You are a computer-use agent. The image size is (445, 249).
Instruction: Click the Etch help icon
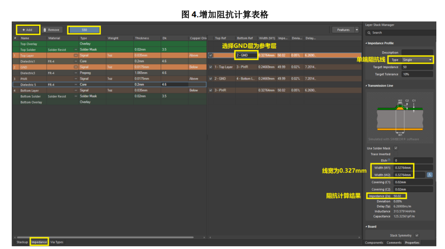click(x=389, y=160)
